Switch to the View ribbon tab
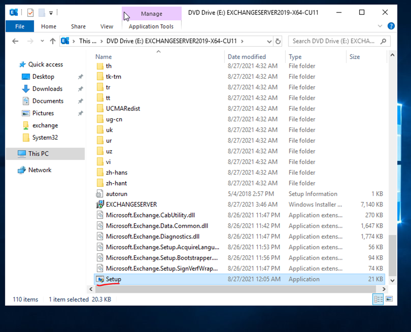This screenshot has width=411, height=332. pyautogui.click(x=107, y=26)
